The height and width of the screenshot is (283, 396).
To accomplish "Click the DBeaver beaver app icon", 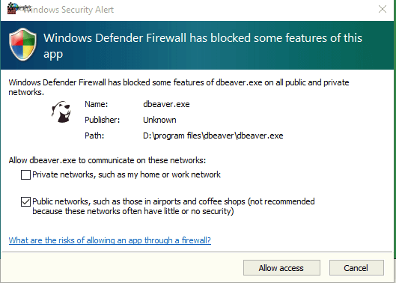I will pyautogui.click(x=61, y=112).
